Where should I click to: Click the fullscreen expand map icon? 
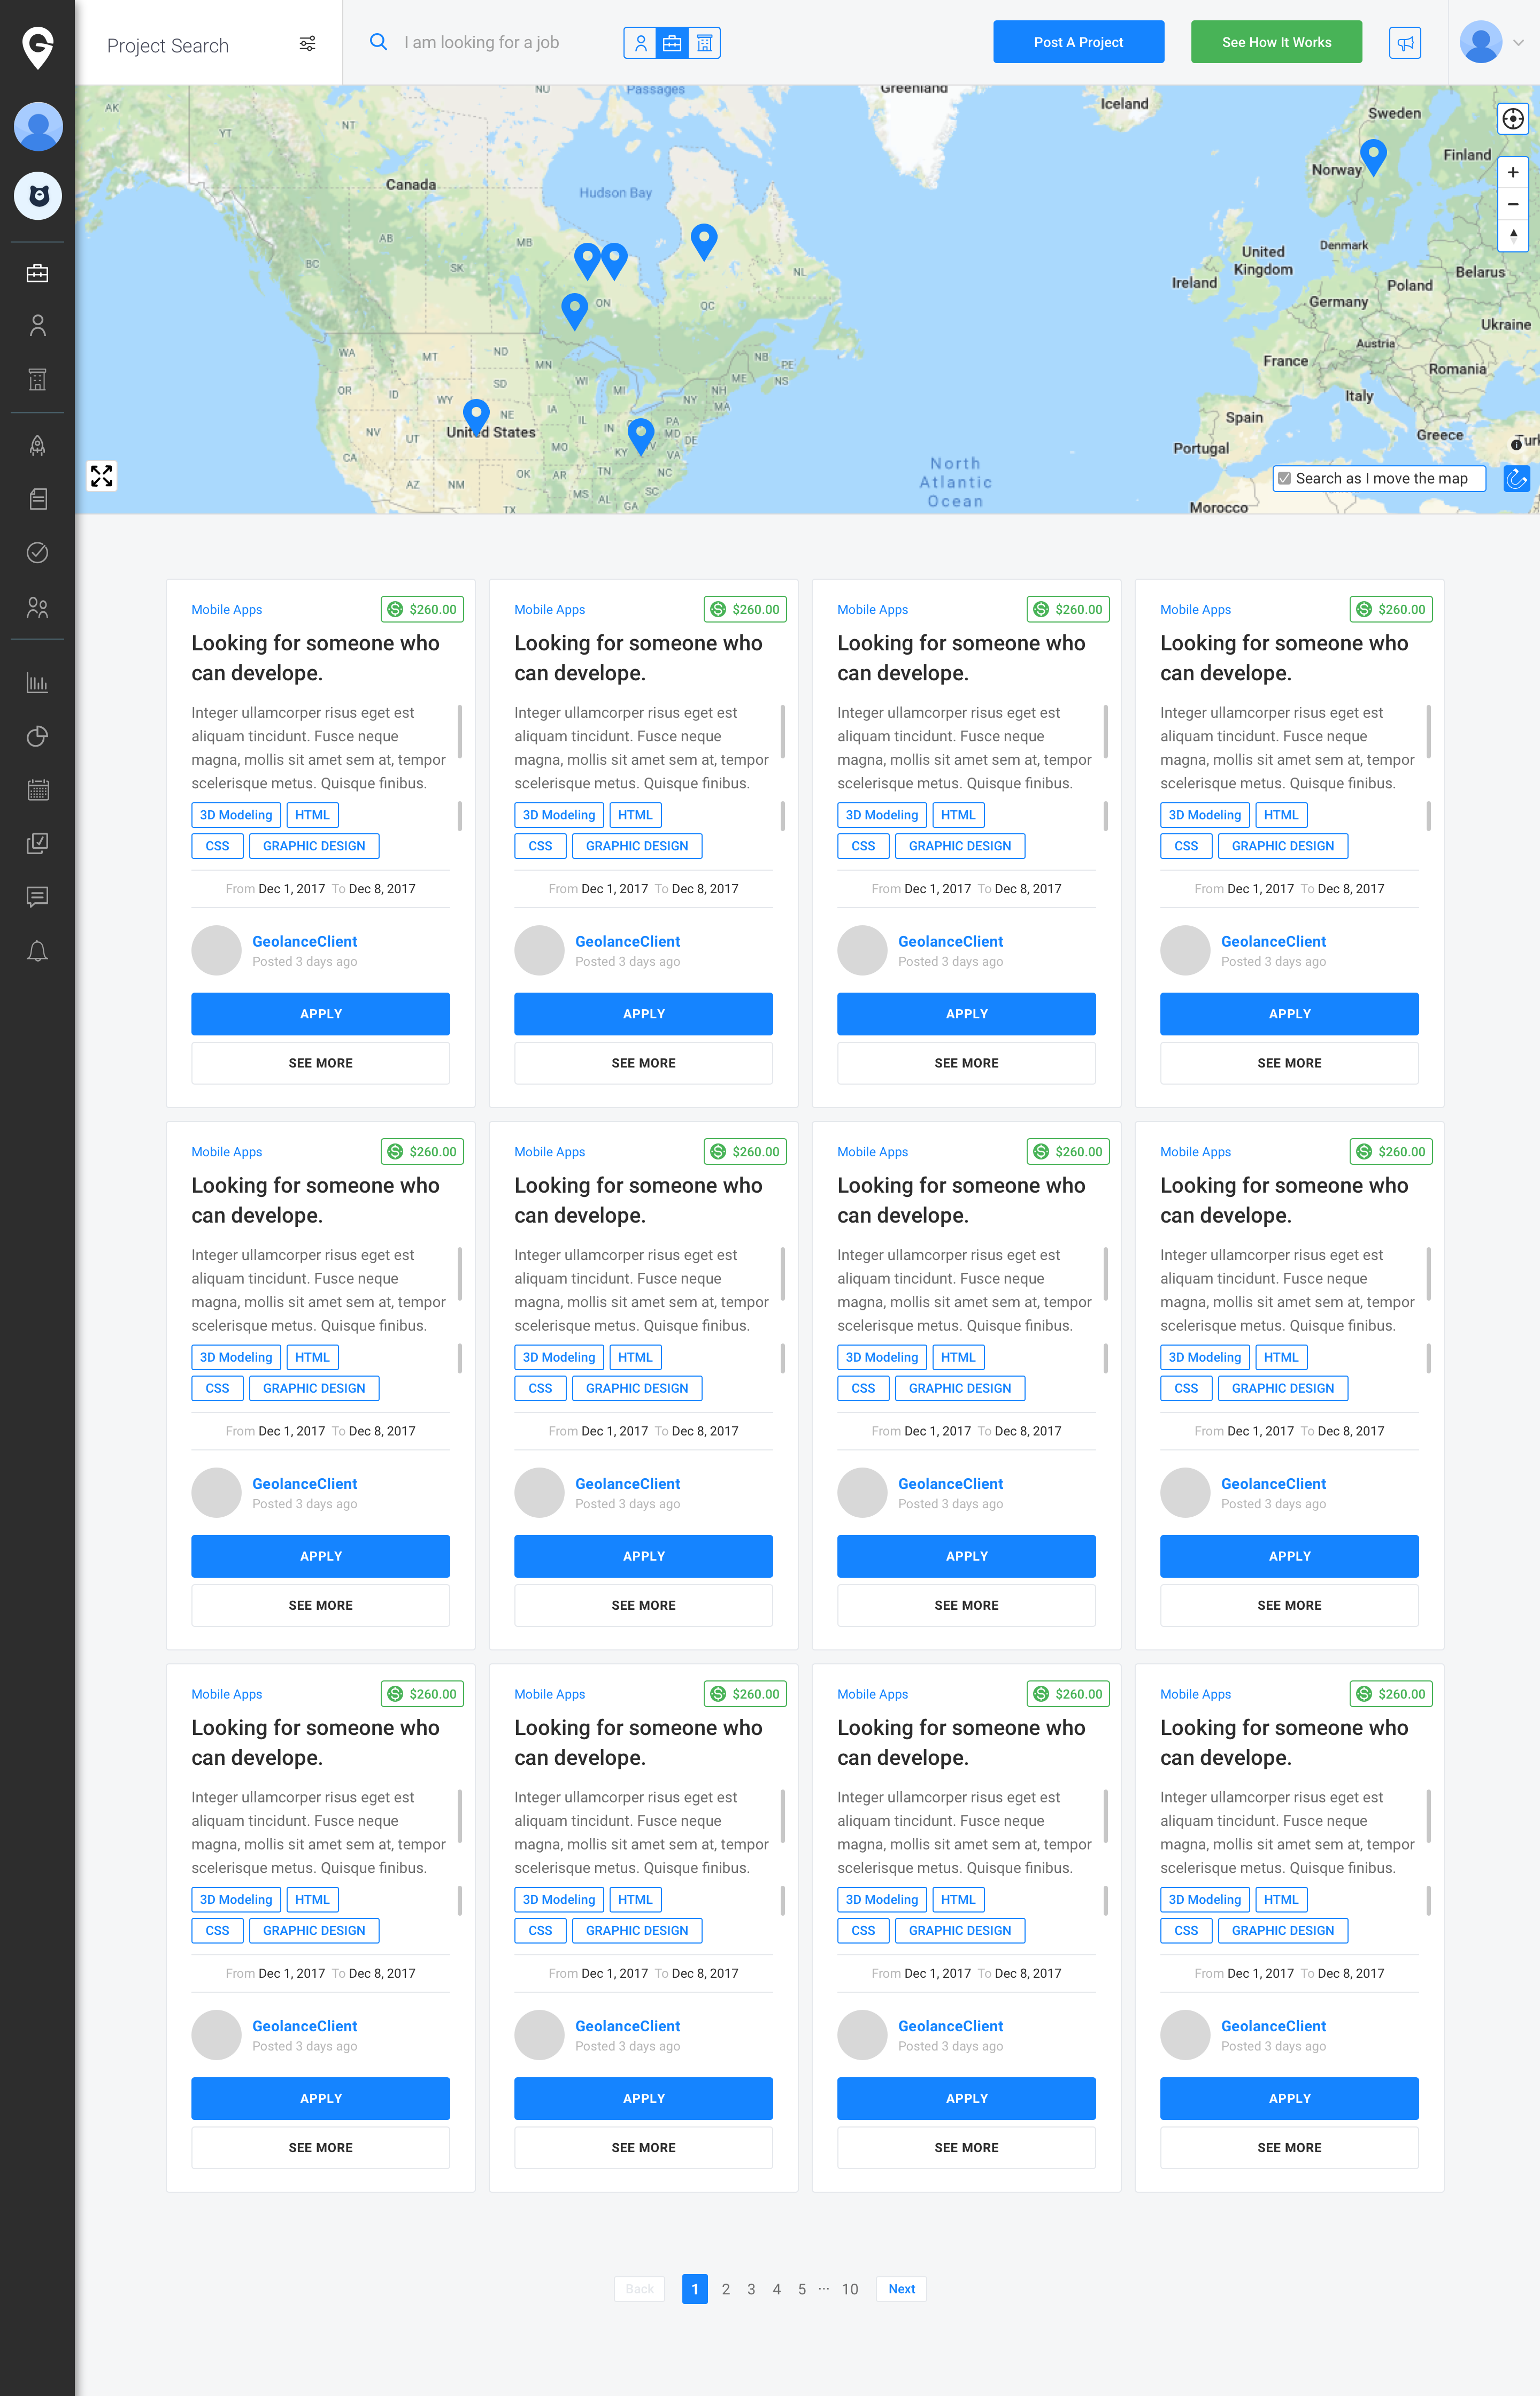[101, 476]
